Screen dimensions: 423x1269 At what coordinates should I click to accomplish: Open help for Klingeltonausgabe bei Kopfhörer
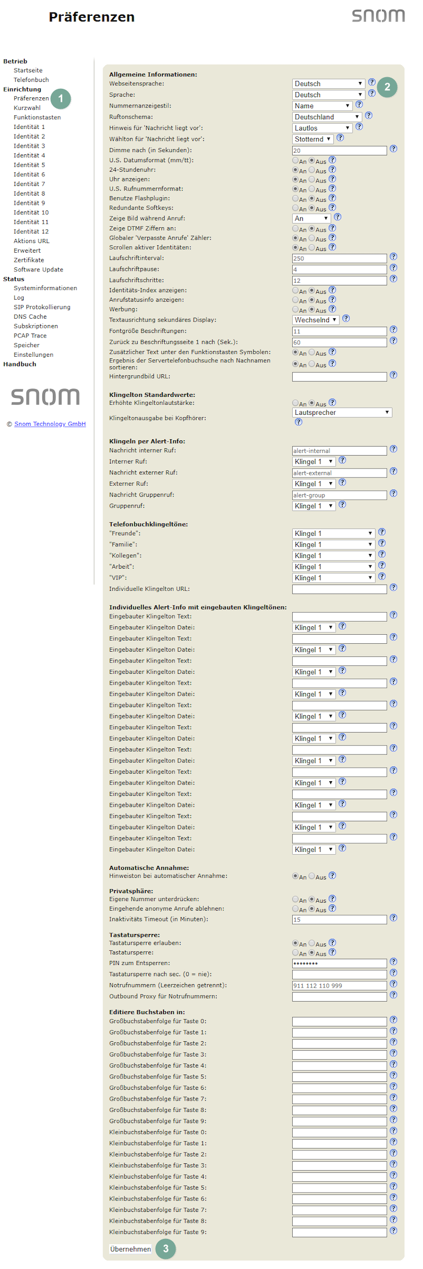coord(298,422)
